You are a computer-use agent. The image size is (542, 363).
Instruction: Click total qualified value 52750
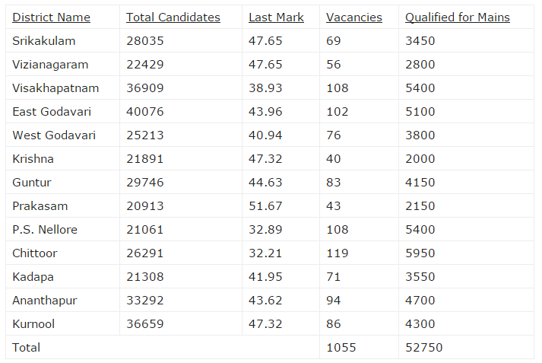423,348
